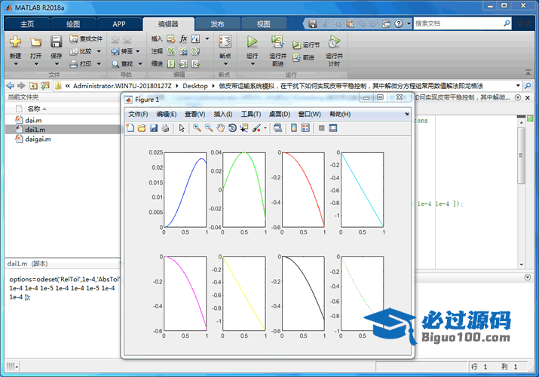This screenshot has height=377, width=539.
Task: Toggle Zoom Out tool in figure toolbar
Action: tap(209, 128)
